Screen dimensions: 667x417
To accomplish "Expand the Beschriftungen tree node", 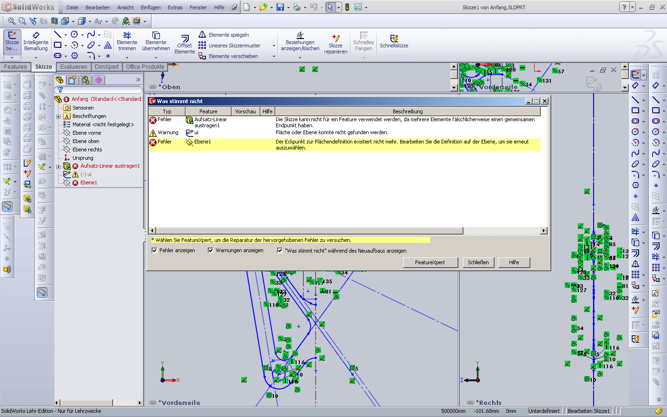I will point(59,116).
